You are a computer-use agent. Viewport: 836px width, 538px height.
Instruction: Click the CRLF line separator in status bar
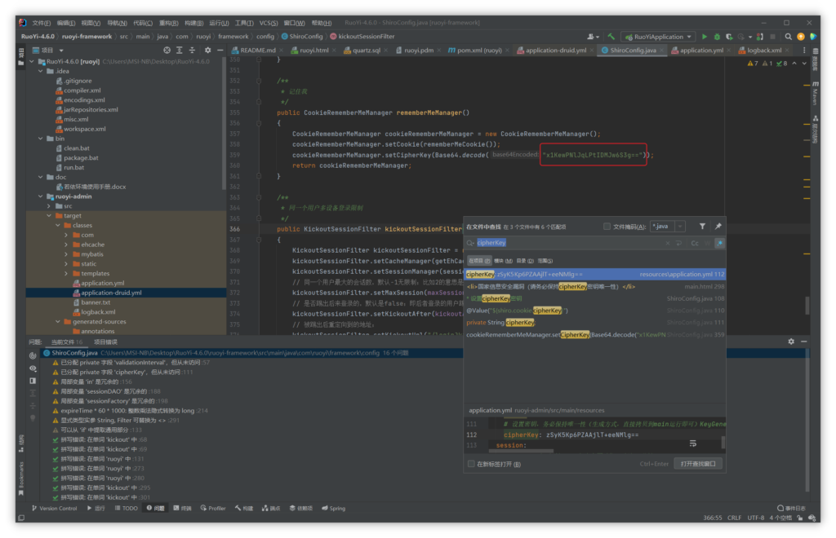click(734, 518)
